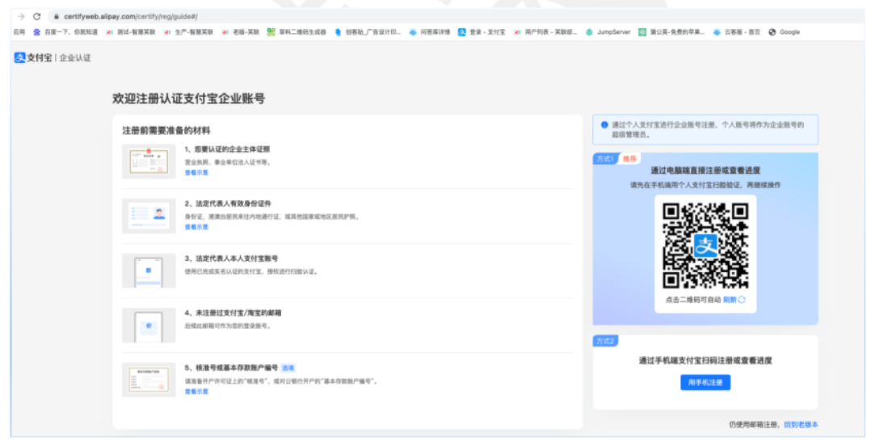The image size is (875, 445).
Task: Open the 老版-芙联 bookmark
Action: (241, 32)
